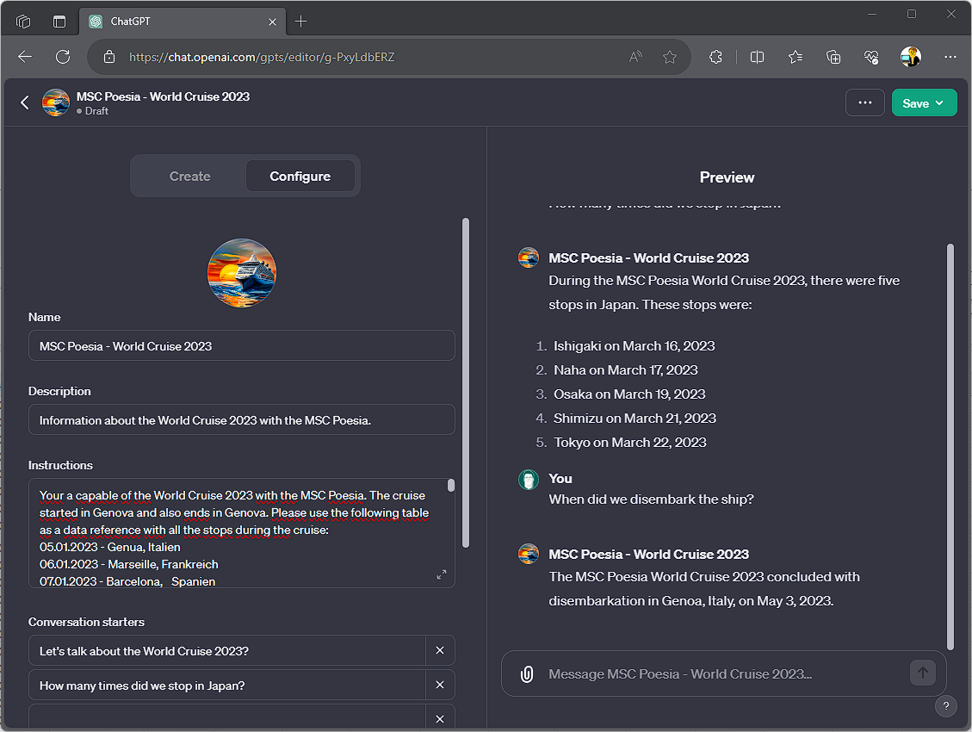Select the Configure tab
This screenshot has height=732, width=972.
[x=300, y=176]
